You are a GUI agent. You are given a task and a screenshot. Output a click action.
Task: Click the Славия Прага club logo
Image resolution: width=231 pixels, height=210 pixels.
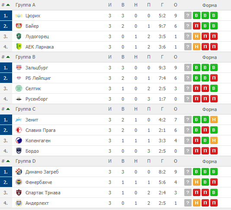pos(19,130)
